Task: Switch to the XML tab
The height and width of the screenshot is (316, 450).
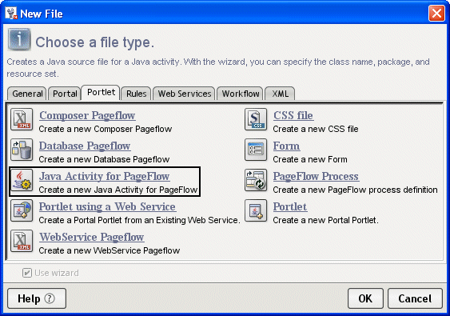Action: pos(280,94)
